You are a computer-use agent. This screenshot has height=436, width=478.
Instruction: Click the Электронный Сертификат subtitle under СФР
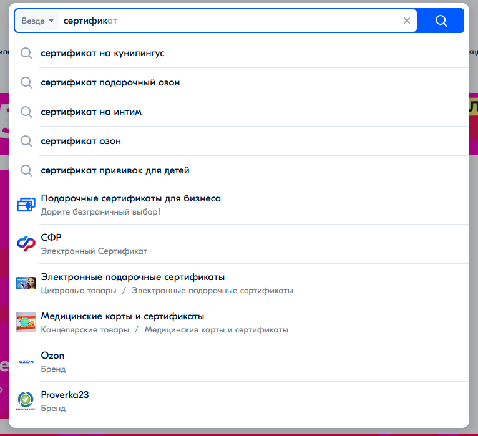[94, 251]
